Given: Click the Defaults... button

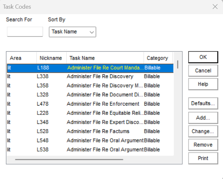Looking at the screenshot, I should (x=203, y=103).
